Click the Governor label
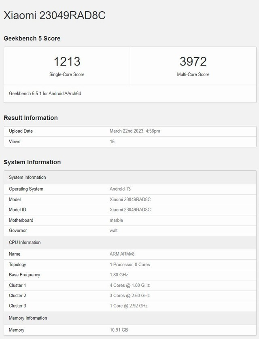Screen dimensions: 259x339 tap(18, 231)
